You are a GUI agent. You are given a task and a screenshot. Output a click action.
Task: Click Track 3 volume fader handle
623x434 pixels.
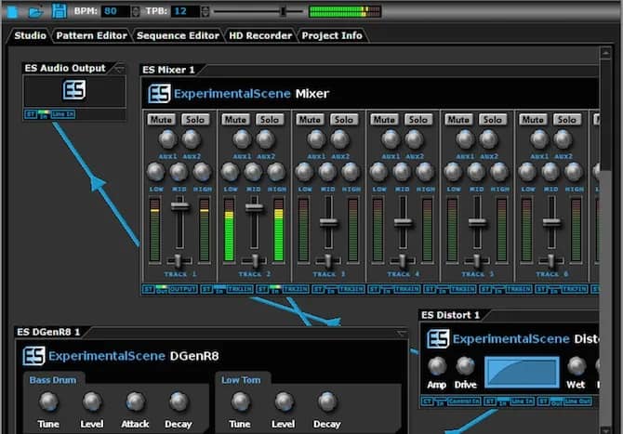click(x=329, y=223)
